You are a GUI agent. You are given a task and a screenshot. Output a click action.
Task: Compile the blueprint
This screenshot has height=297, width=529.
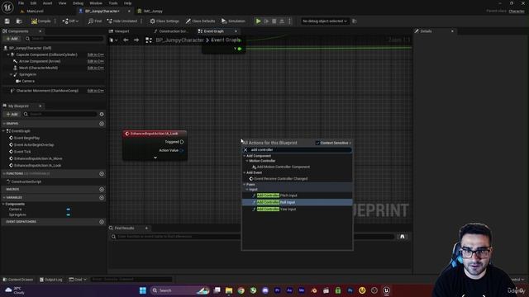(x=41, y=21)
